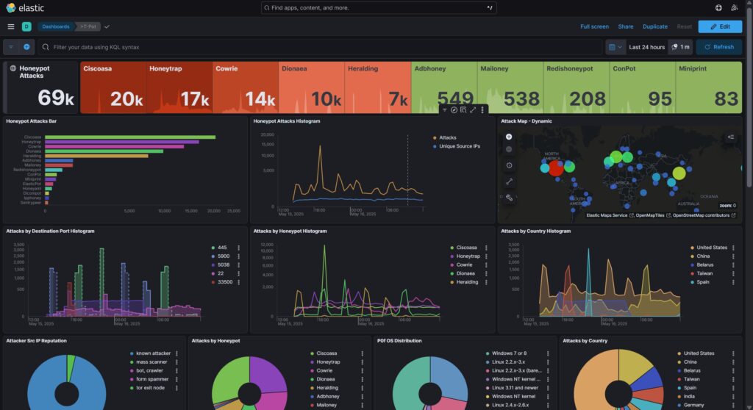Viewport: 753px width, 410px height.
Task: Open OpenStreetMap contributors link
Action: tap(704, 215)
